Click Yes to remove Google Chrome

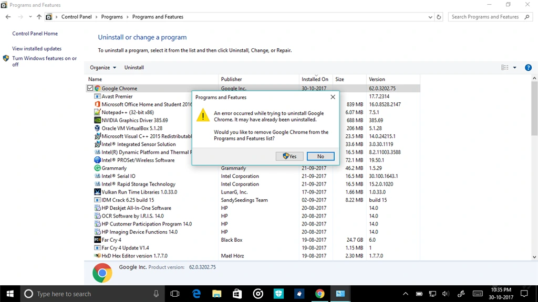tap(289, 156)
